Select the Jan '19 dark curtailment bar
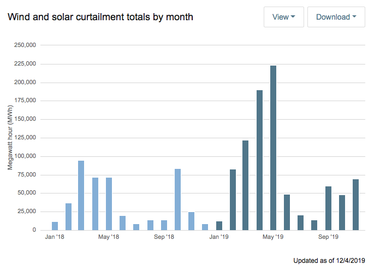The width and height of the screenshot is (386, 270). (x=219, y=226)
